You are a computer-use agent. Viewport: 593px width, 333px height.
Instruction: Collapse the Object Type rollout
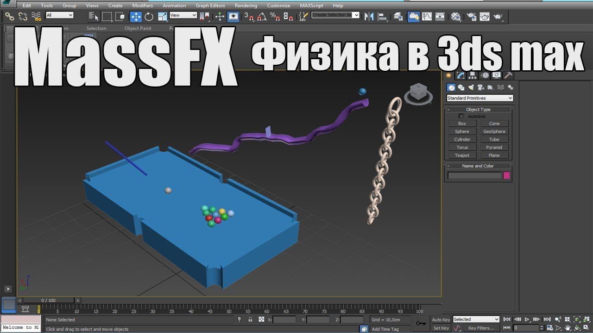click(479, 110)
